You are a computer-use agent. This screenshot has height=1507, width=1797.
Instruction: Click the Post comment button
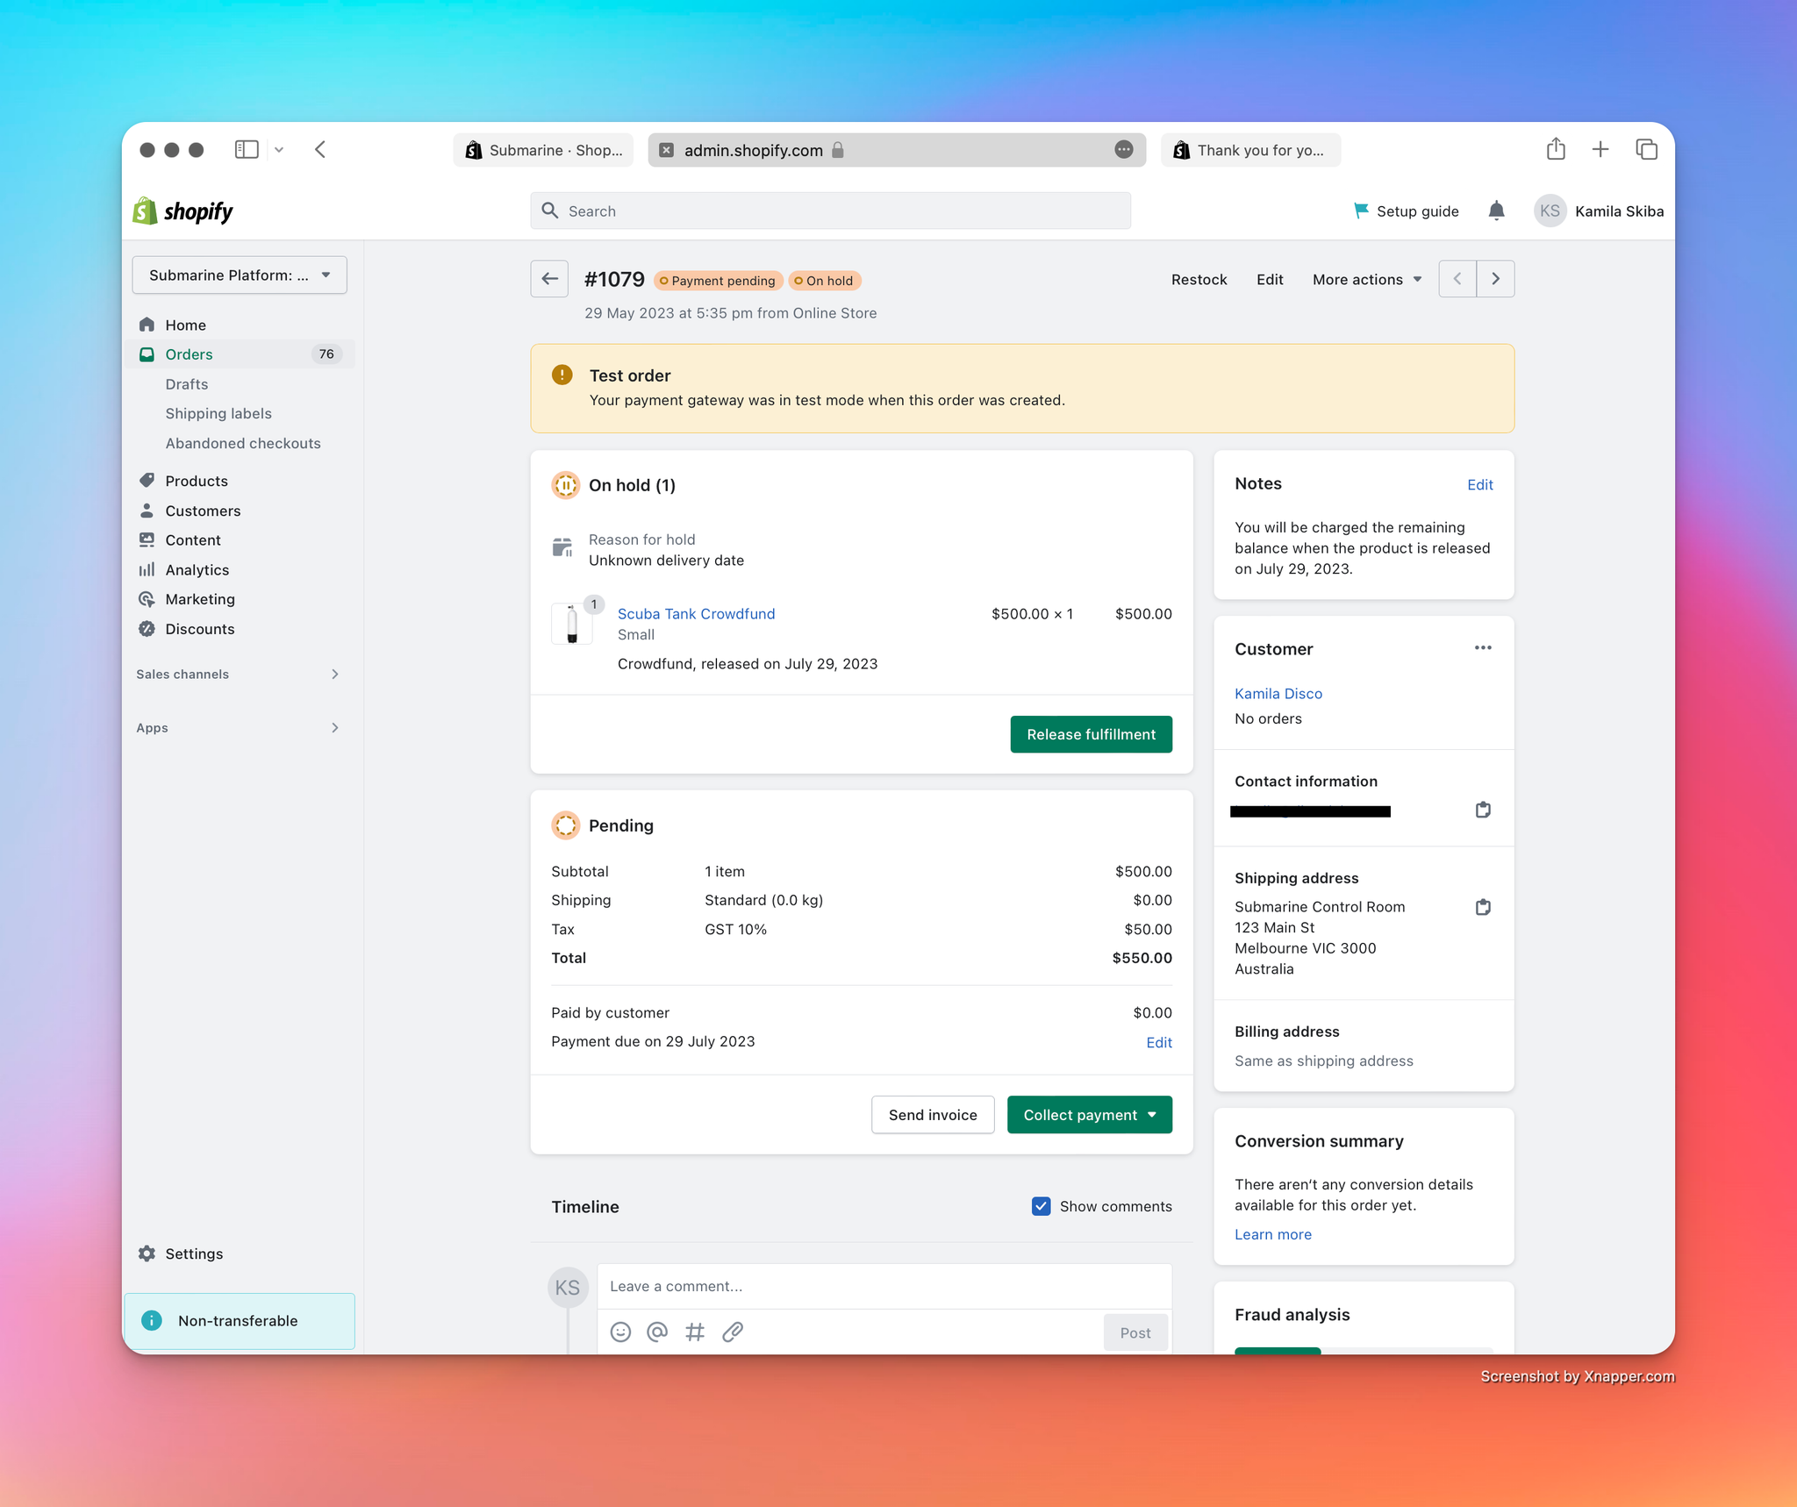pyautogui.click(x=1135, y=1332)
